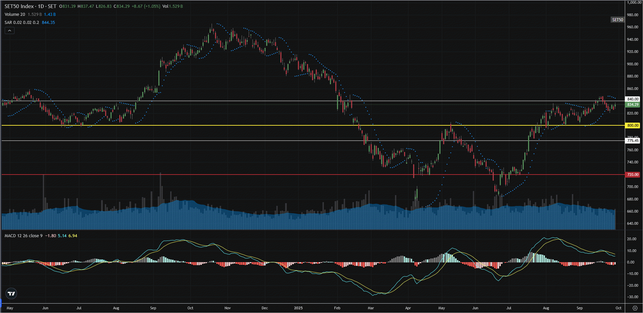The width and height of the screenshot is (643, 313).
Task: Click the 775.45 horizontal line label
Action: click(633, 140)
